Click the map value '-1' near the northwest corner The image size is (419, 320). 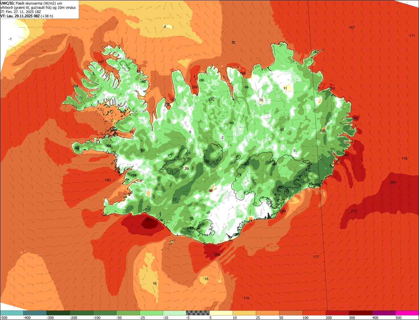(10, 39)
